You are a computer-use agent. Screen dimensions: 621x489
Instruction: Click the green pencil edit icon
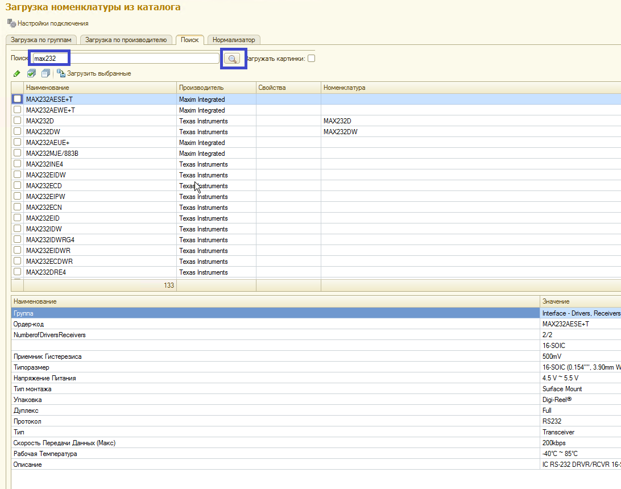16,73
